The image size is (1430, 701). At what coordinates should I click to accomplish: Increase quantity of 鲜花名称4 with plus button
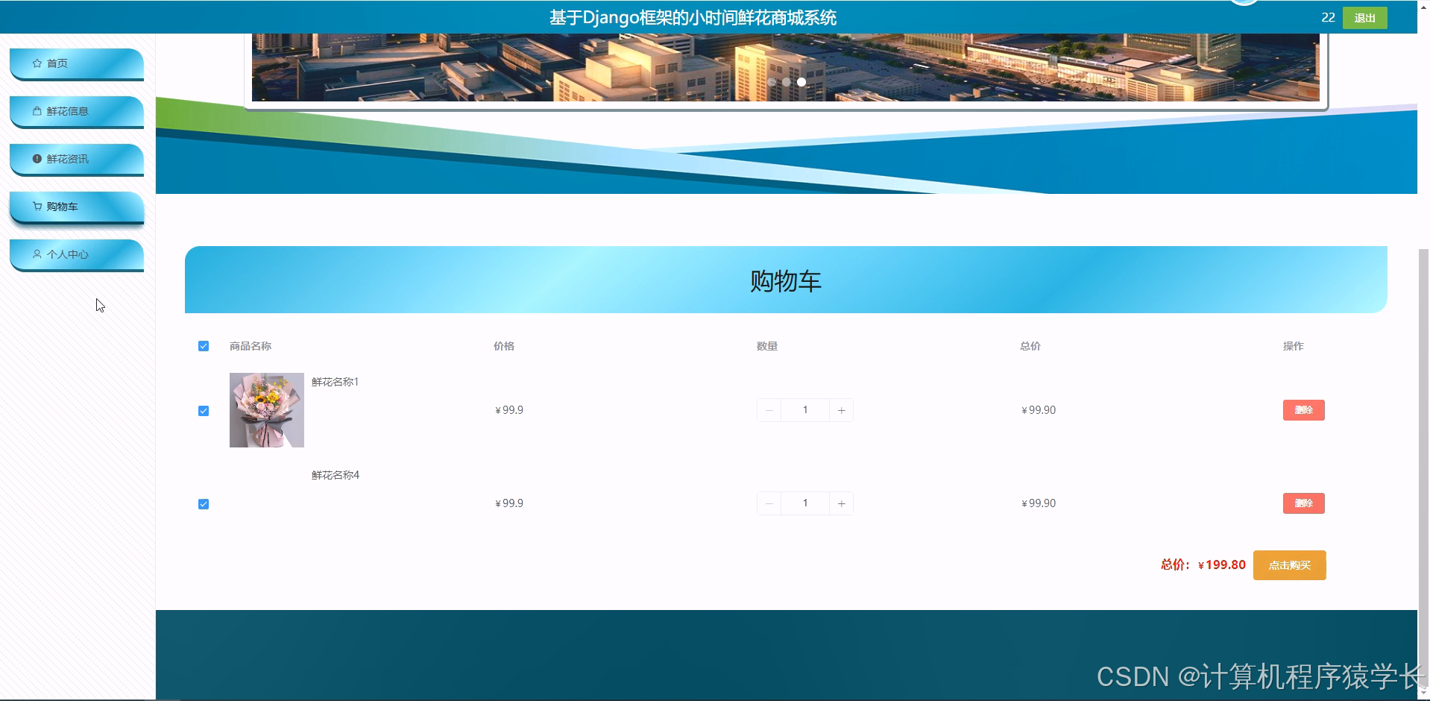coord(841,503)
